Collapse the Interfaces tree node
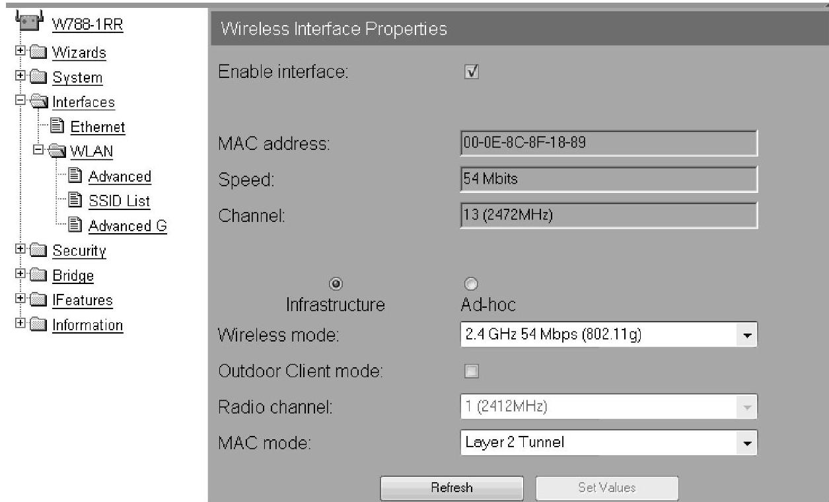Image resolution: width=829 pixels, height=502 pixels. point(17,102)
